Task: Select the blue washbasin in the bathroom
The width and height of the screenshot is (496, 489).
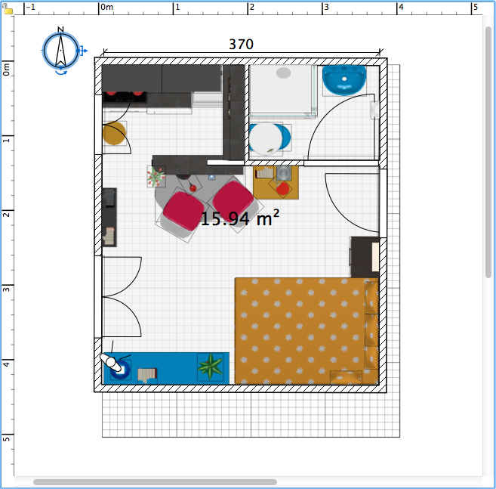Action: click(x=344, y=79)
